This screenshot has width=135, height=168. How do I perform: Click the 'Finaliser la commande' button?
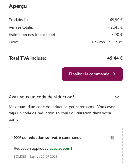pyautogui.click(x=92, y=74)
